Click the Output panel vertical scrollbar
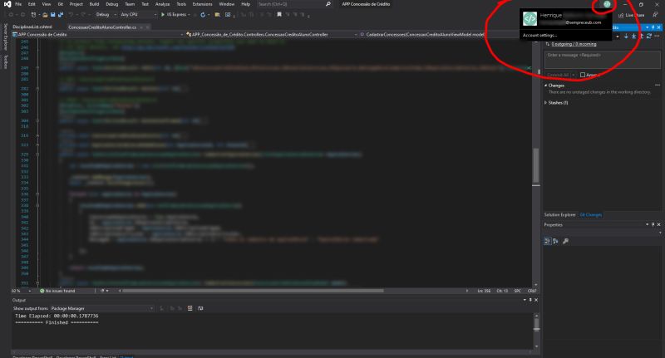The image size is (665, 358). 536,325
